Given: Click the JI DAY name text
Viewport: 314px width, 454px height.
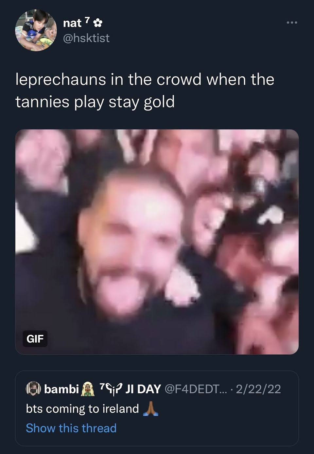Looking at the screenshot, I should (x=143, y=389).
